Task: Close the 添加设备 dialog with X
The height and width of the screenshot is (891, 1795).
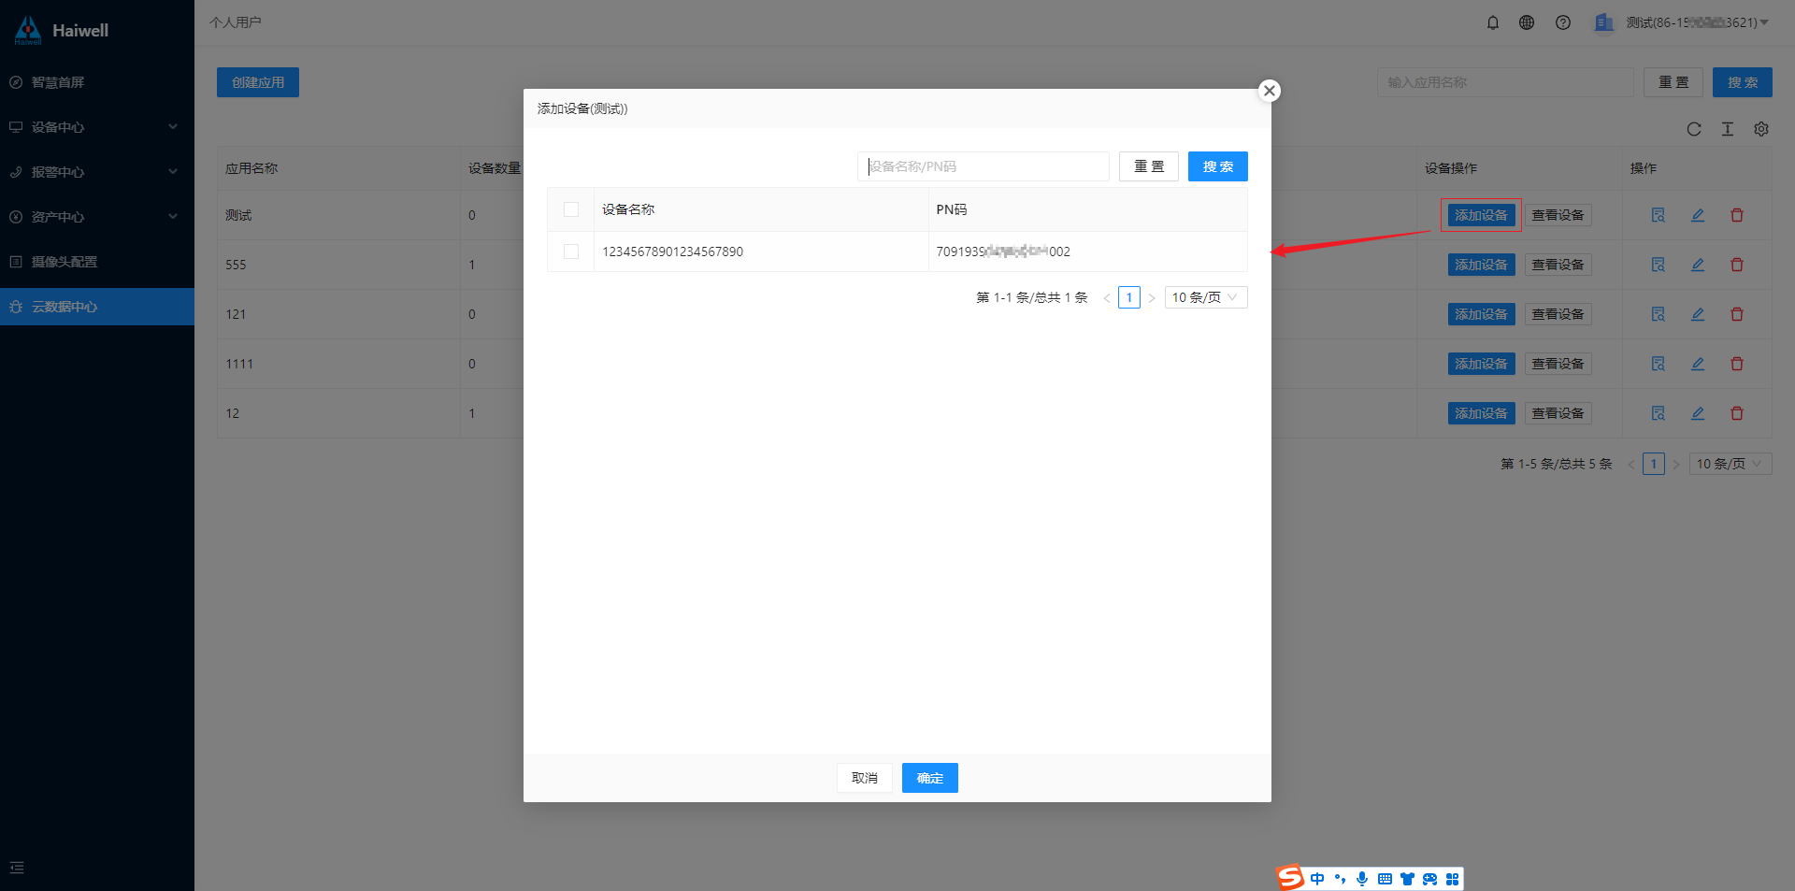Action: 1270,91
